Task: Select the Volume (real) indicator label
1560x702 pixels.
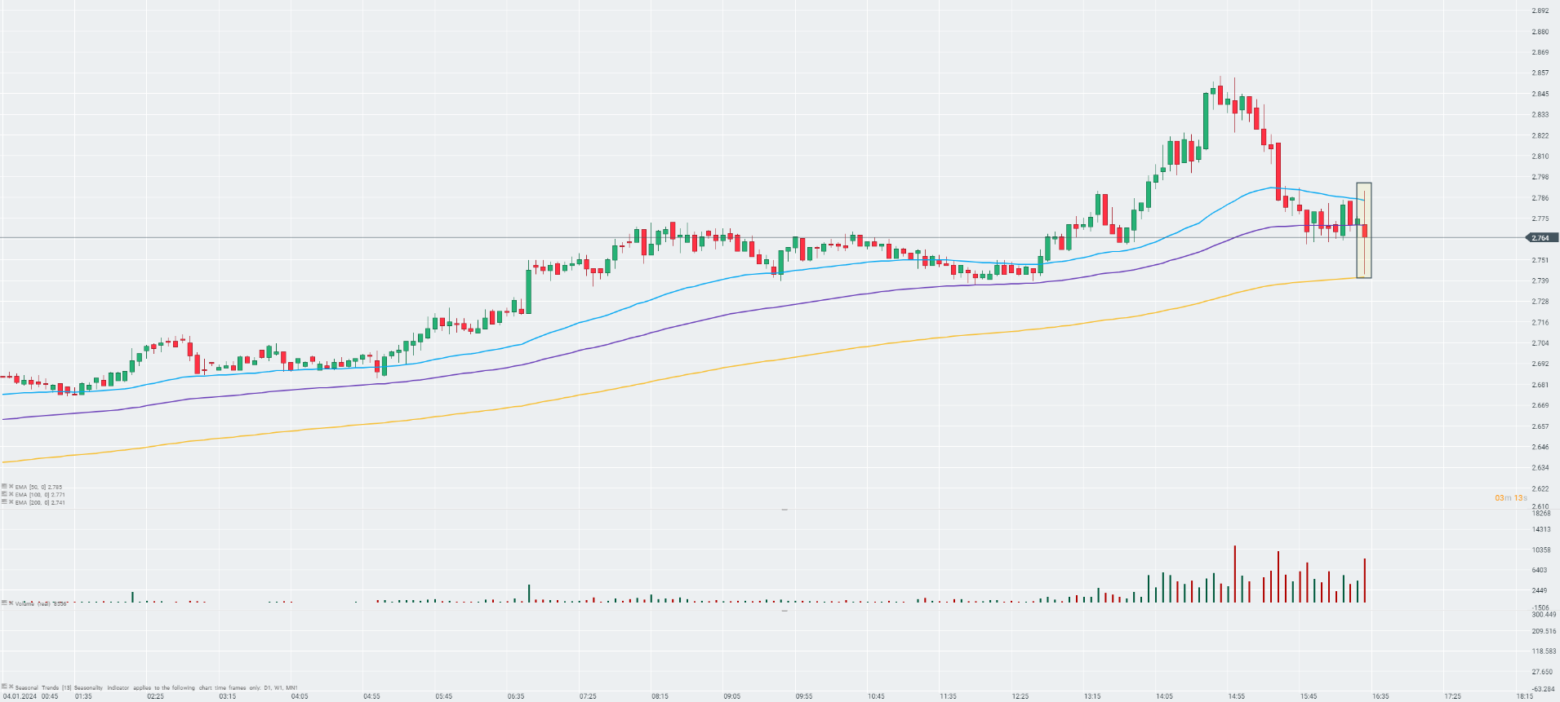Action: (x=42, y=603)
